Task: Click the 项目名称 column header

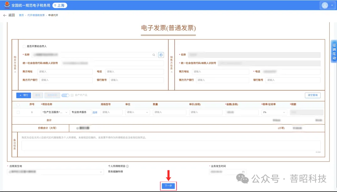Action: [47, 104]
